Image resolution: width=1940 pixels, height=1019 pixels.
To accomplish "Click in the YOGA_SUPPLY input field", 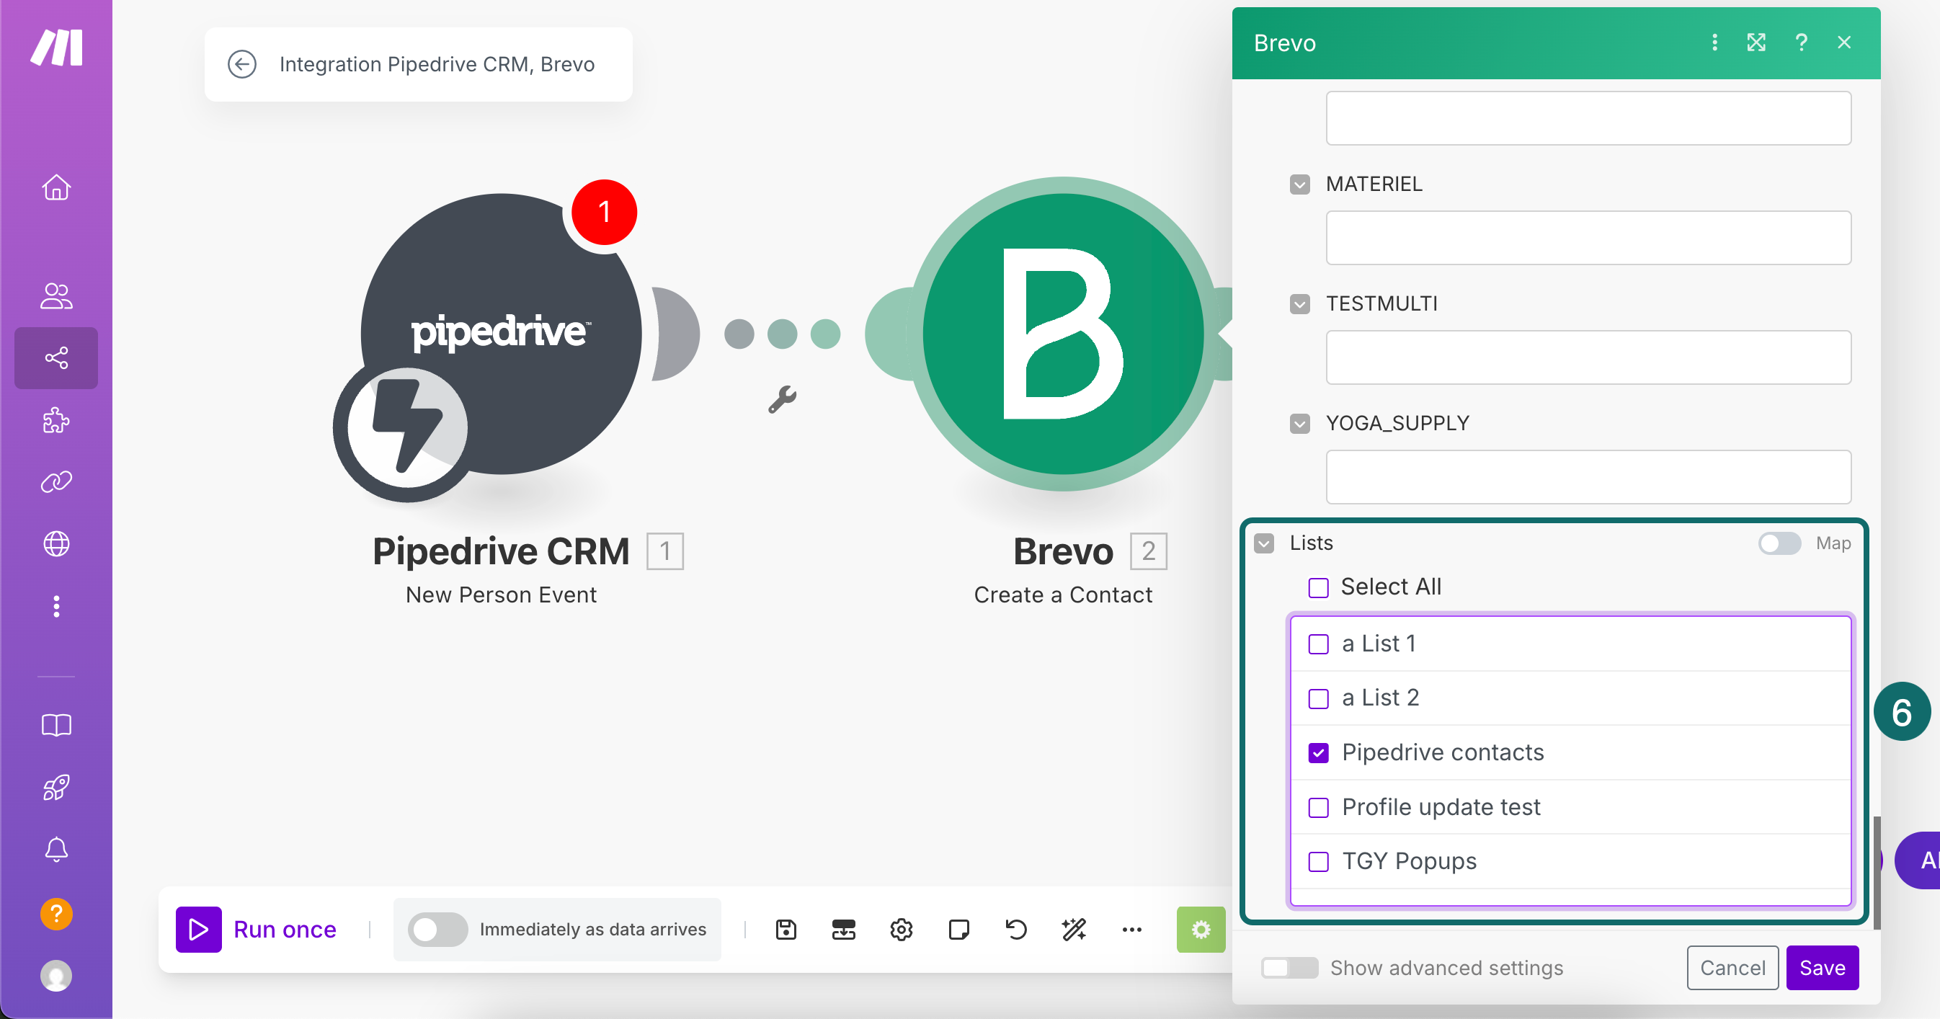I will click(1588, 477).
